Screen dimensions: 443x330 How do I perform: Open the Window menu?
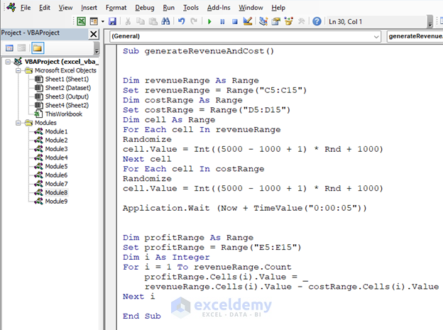click(251, 8)
